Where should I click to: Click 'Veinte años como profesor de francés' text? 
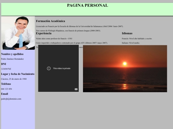[x=54, y=39]
